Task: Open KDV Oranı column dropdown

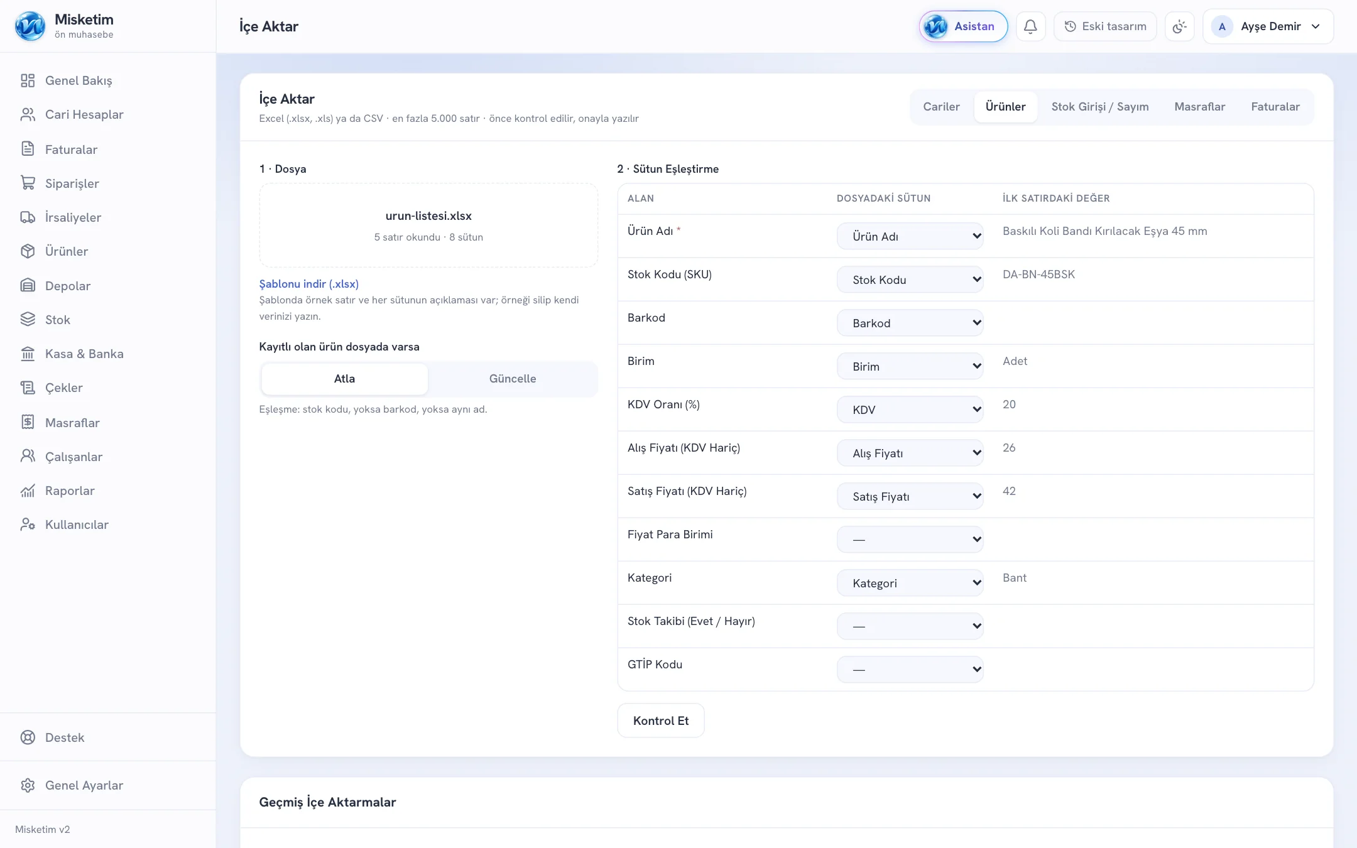Action: [910, 410]
